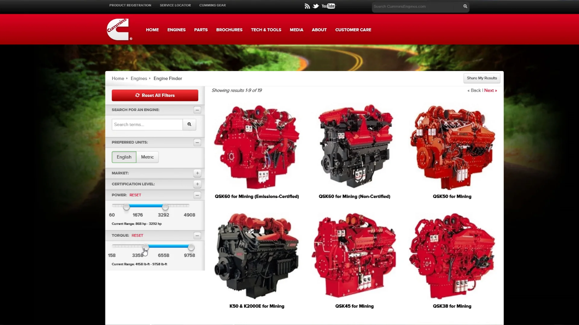Viewport: 579px width, 325px height.
Task: Open the Tech & Tools menu
Action: (266, 30)
